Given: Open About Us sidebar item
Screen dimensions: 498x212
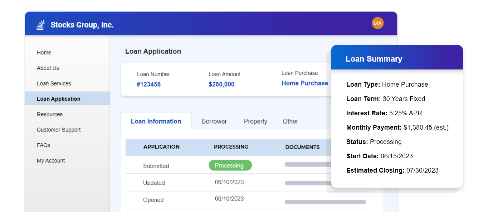Looking at the screenshot, I should (x=48, y=68).
